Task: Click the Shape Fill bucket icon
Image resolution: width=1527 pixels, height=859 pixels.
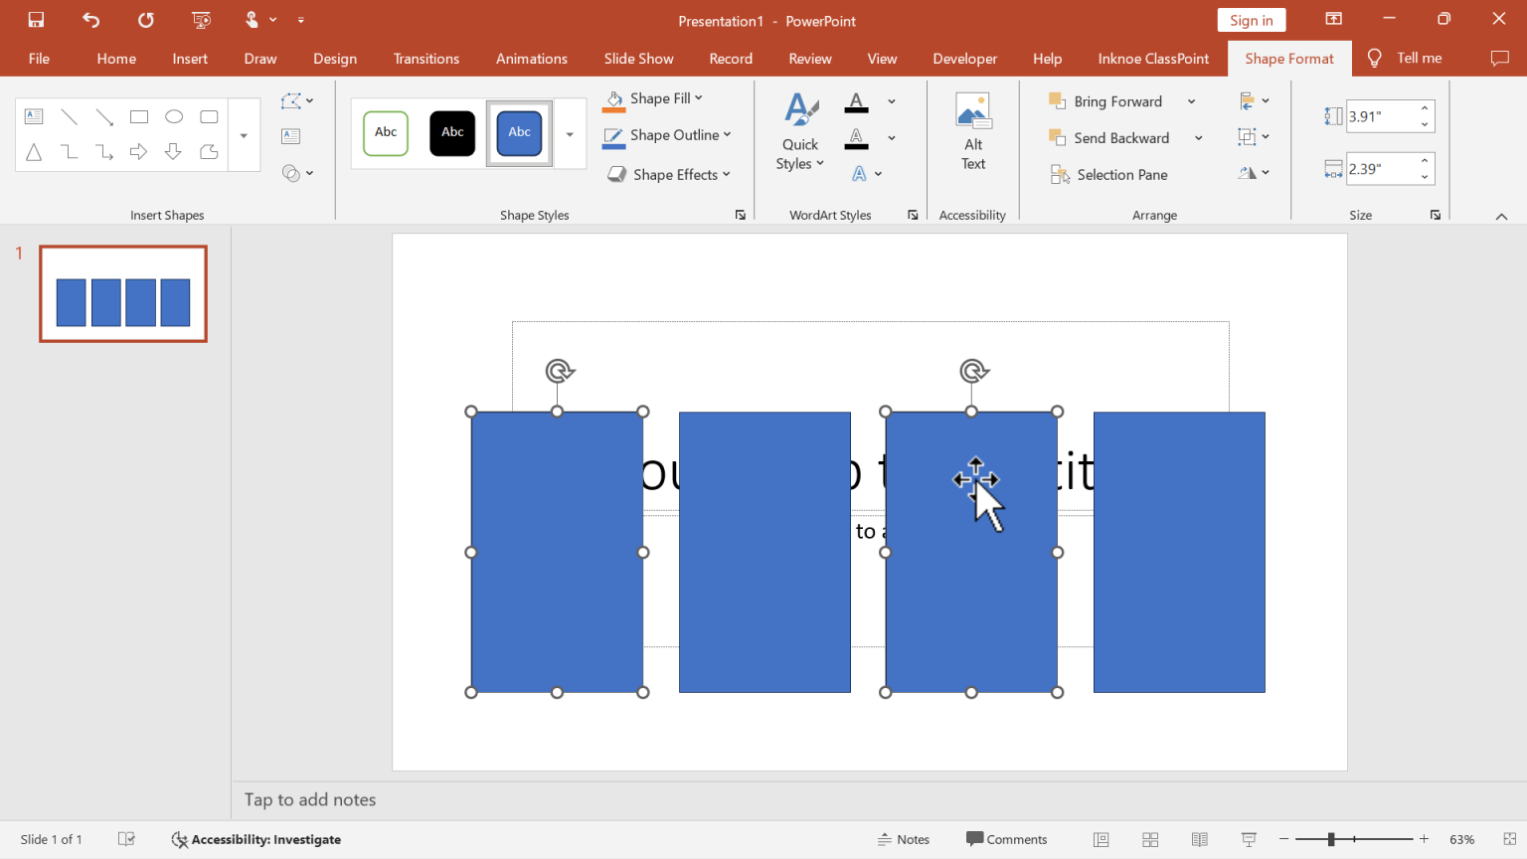Action: 613,98
